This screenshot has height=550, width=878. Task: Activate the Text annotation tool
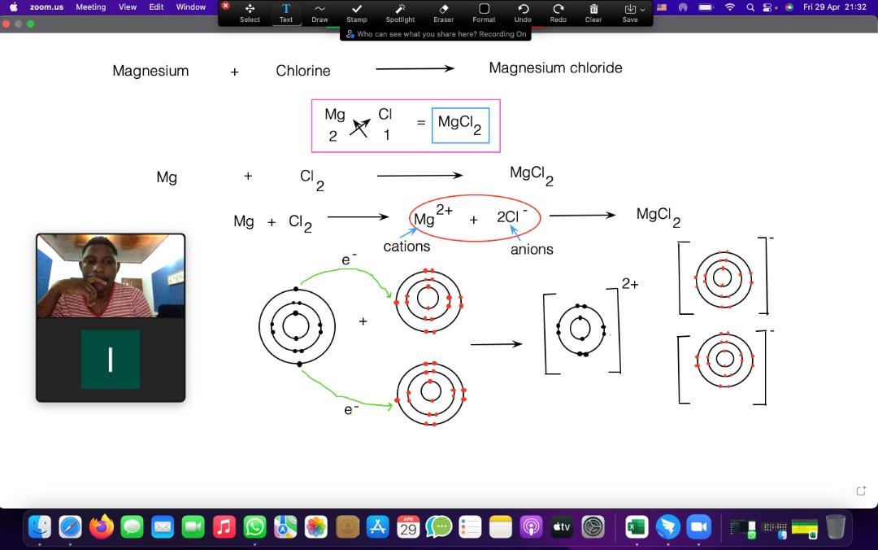click(x=285, y=12)
